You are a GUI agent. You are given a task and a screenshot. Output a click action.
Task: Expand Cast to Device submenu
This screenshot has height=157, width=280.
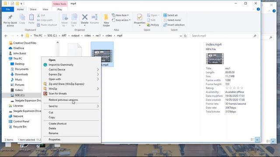pyautogui.click(x=98, y=69)
